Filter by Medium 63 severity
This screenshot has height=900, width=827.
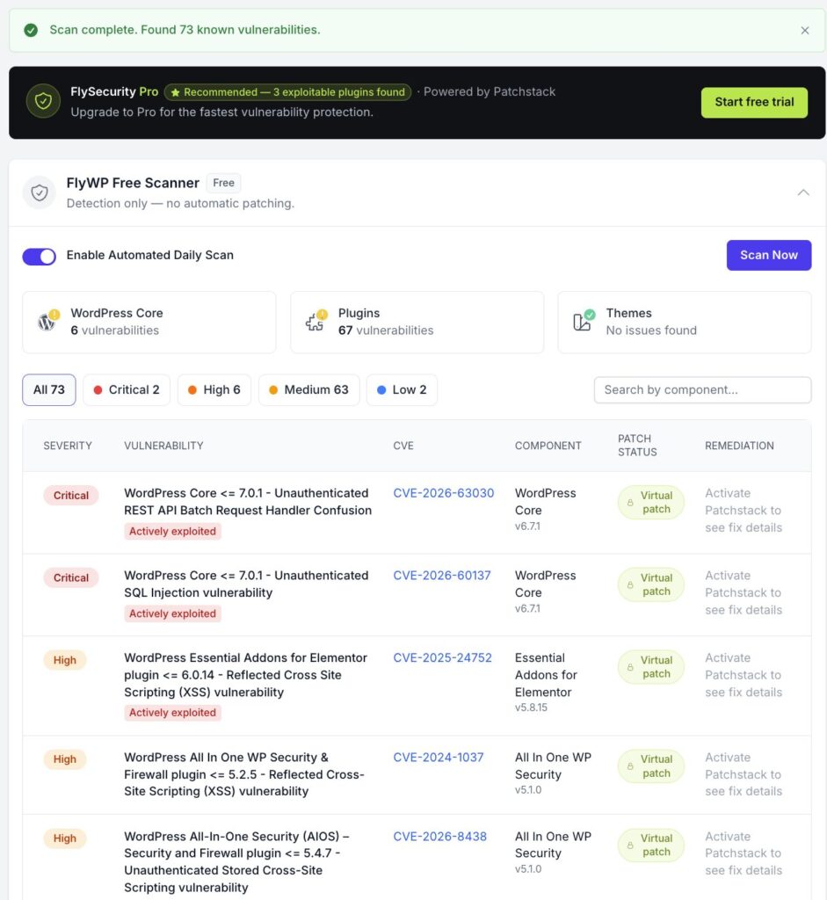[308, 389]
